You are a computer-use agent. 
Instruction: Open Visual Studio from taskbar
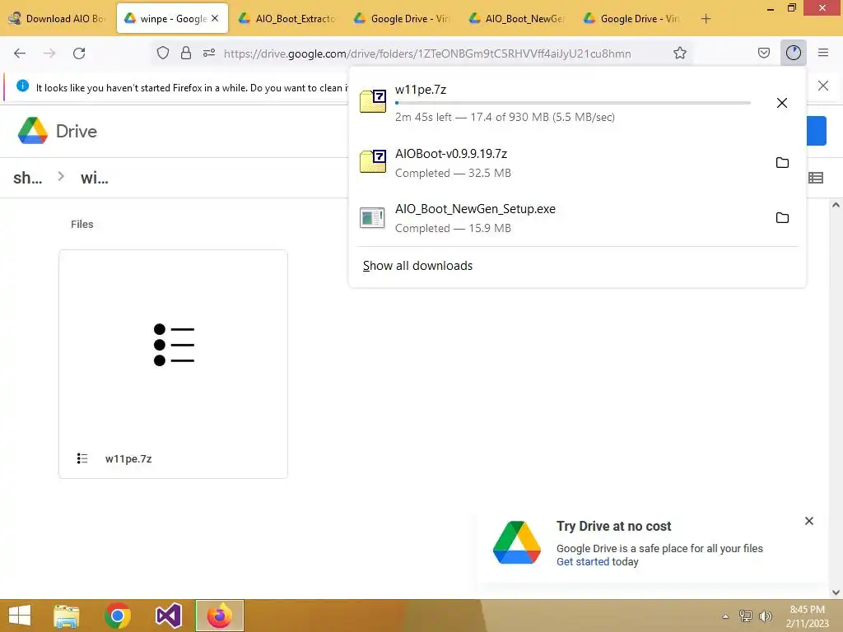(x=168, y=616)
